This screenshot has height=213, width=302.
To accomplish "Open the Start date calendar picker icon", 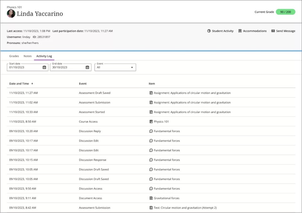I will click(44, 67).
